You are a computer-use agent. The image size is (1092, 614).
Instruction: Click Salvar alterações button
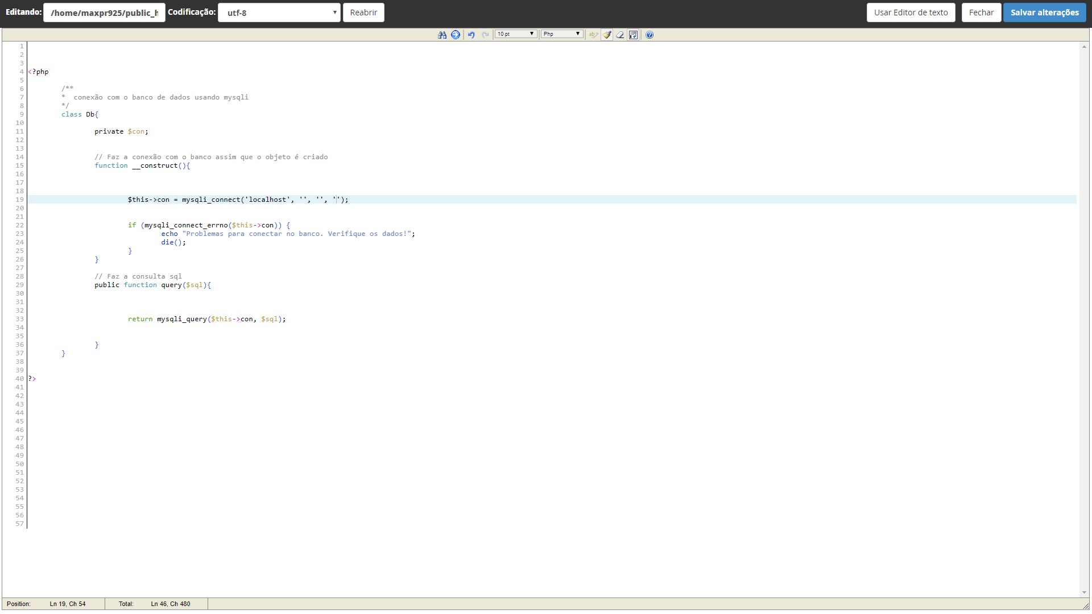point(1044,13)
